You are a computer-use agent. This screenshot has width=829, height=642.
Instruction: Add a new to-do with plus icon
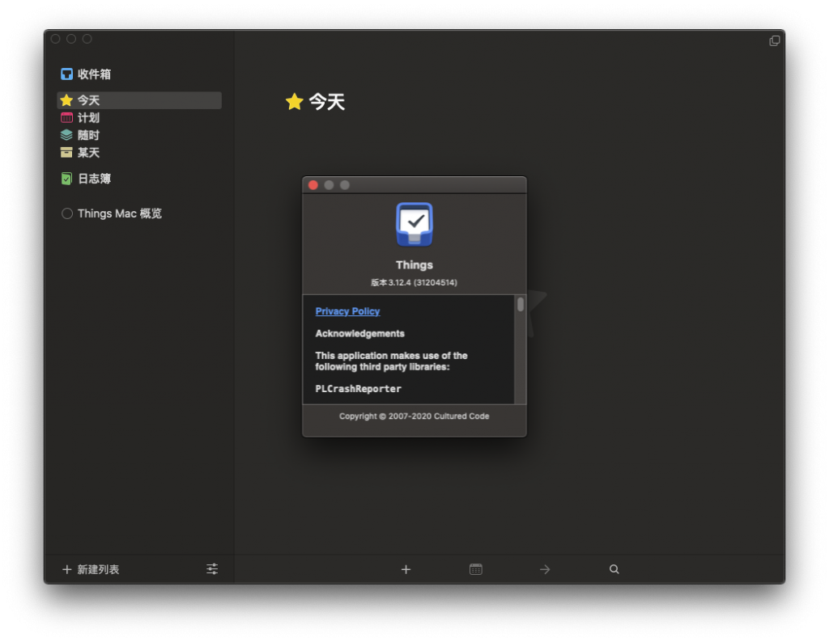click(x=406, y=569)
